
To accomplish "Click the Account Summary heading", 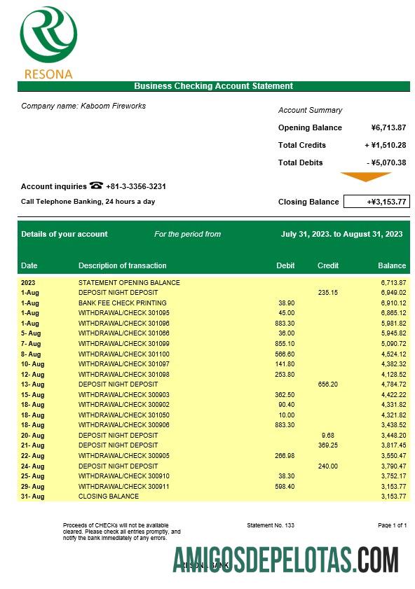I will [310, 110].
